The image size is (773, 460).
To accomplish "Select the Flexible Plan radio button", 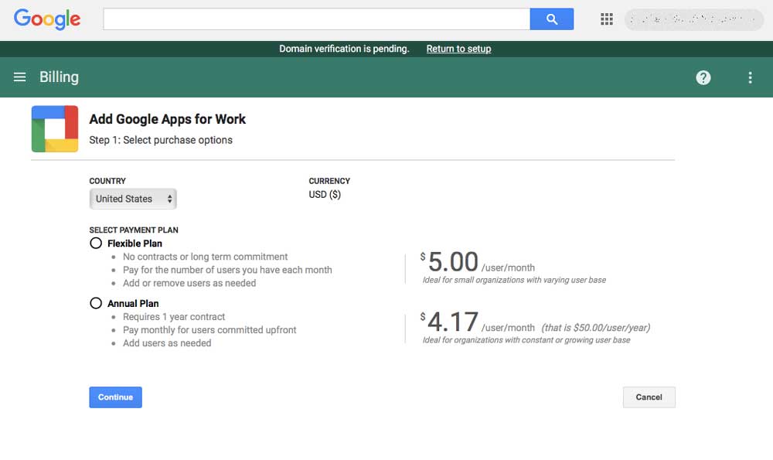I will tap(96, 243).
